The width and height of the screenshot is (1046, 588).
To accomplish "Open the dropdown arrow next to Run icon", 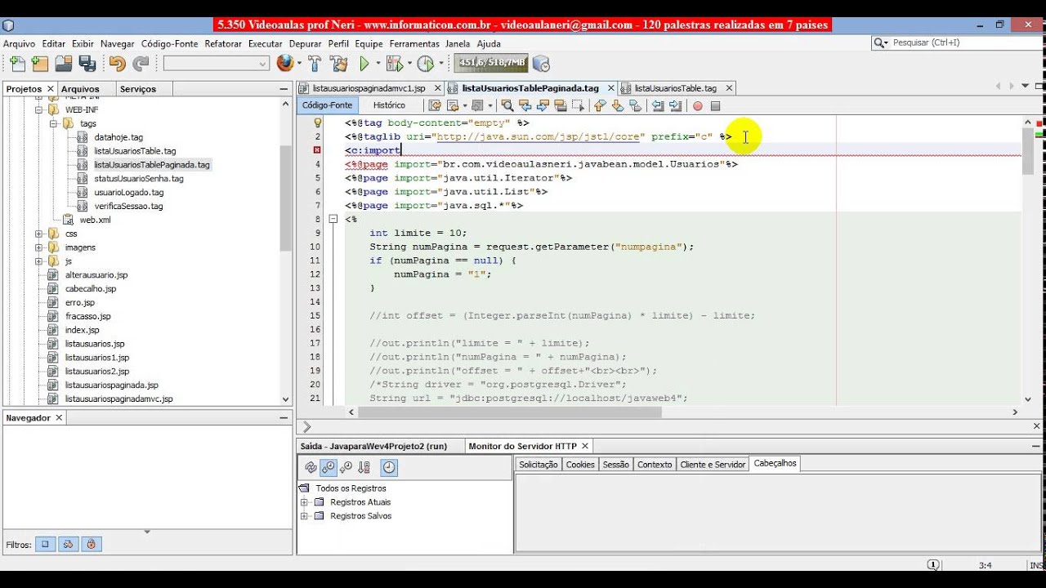I will pyautogui.click(x=378, y=64).
